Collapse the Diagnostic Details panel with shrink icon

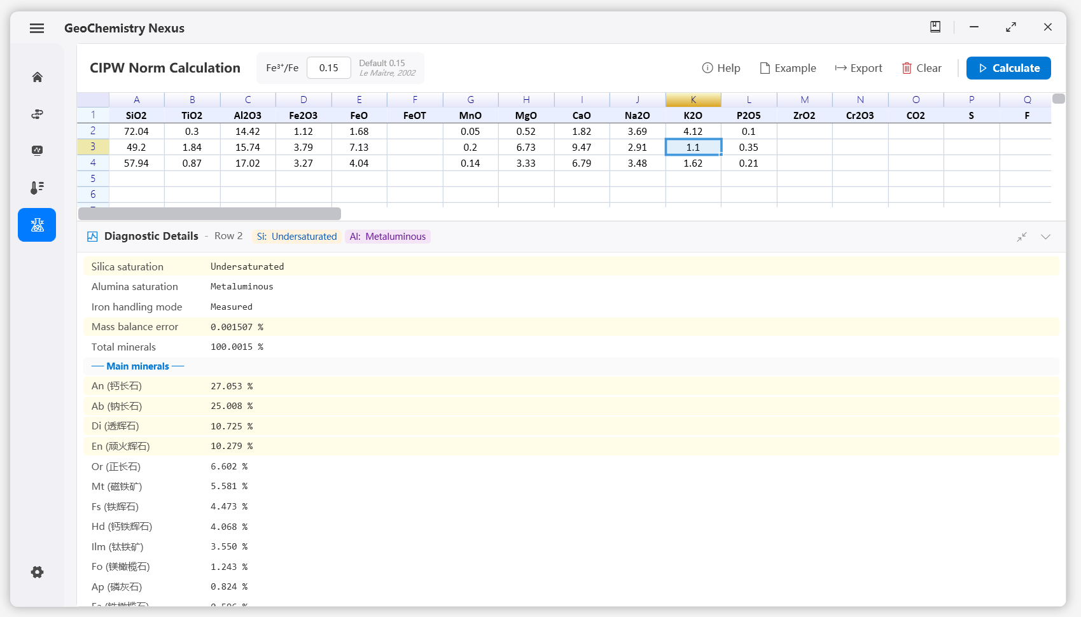point(1022,237)
